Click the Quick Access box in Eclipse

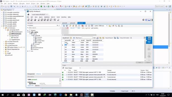pyautogui.click(x=159, y=6)
